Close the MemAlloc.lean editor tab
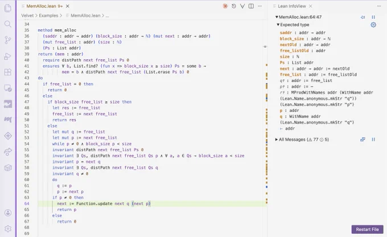 tap(68, 6)
